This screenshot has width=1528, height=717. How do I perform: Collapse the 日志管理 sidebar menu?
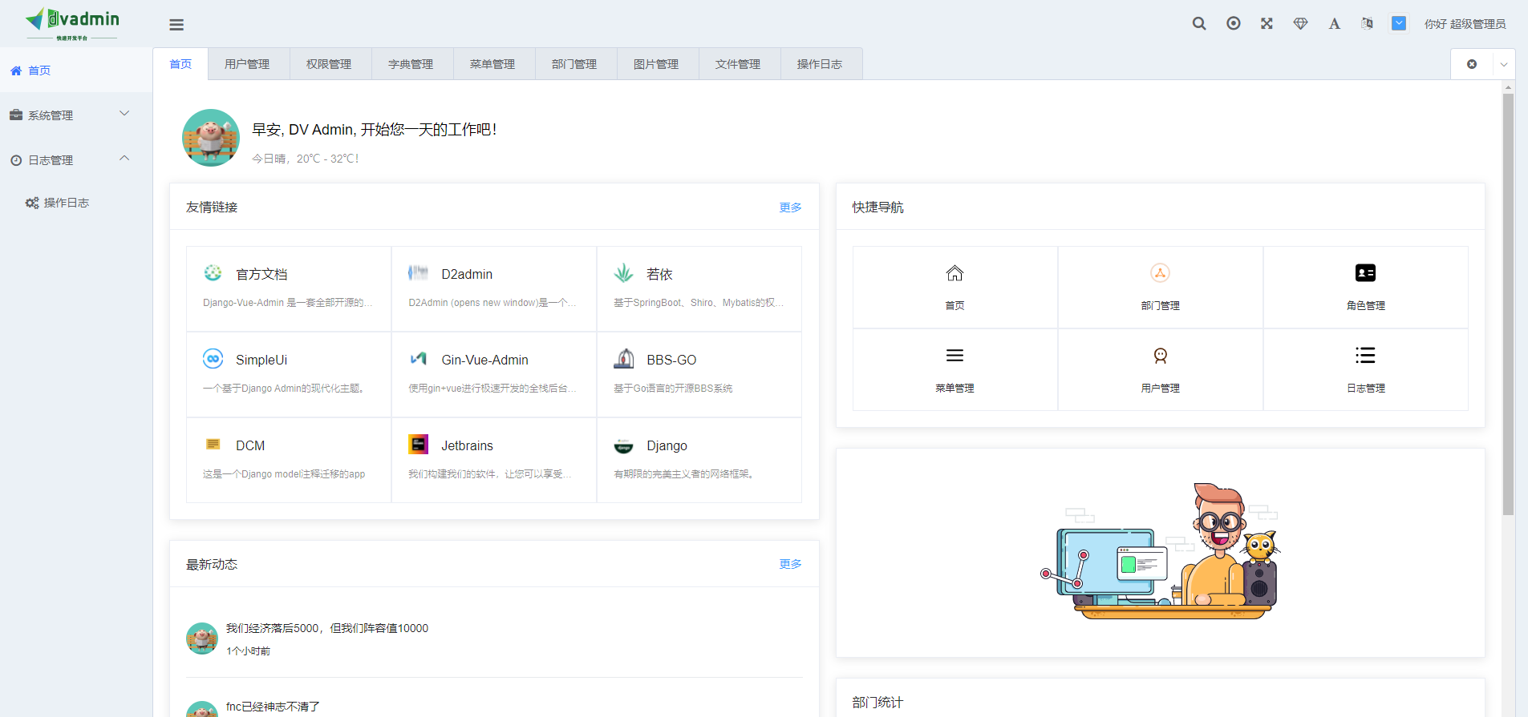(76, 160)
